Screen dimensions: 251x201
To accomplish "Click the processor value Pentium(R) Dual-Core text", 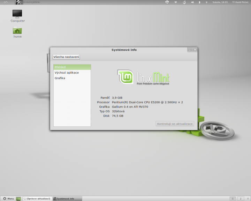I will [x=147, y=102].
